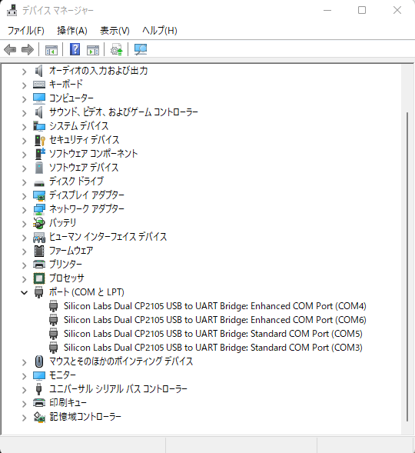
Task: Open the ファイル(F) menu
Action: tap(25, 30)
